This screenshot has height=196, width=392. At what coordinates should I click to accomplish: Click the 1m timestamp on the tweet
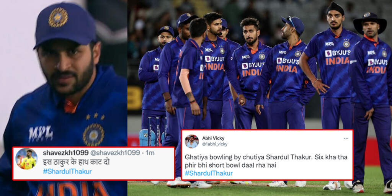pyautogui.click(x=150, y=153)
